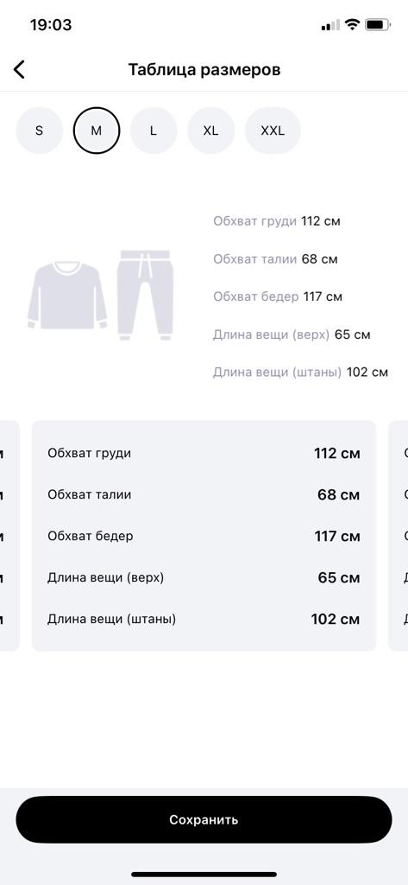This screenshot has width=408, height=885.
Task: Choose the XXL size chip
Action: coord(273,131)
